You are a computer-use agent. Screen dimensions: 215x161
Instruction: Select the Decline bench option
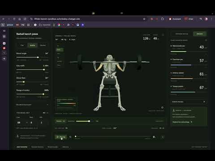pyautogui.click(x=43, y=45)
